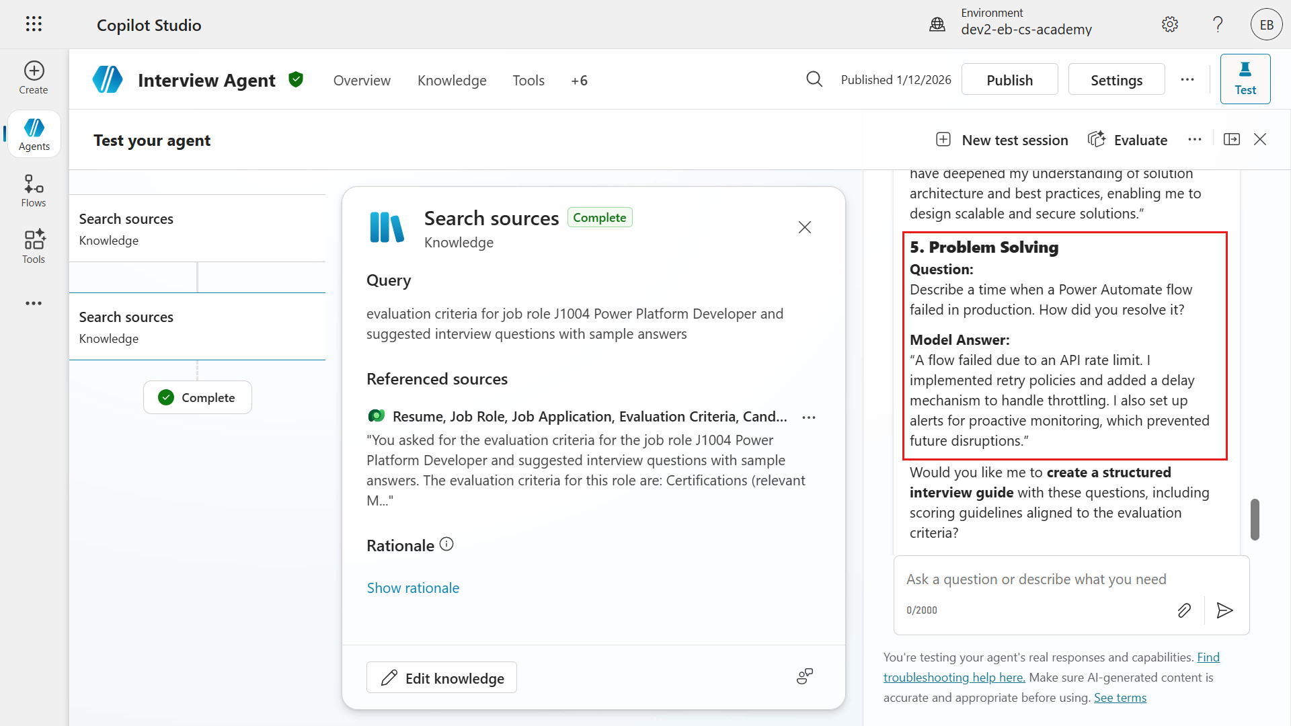Show rationale details
The image size is (1291, 726).
pos(413,588)
